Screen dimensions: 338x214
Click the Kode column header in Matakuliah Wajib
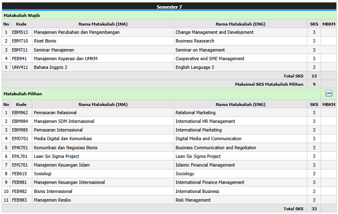[21, 24]
